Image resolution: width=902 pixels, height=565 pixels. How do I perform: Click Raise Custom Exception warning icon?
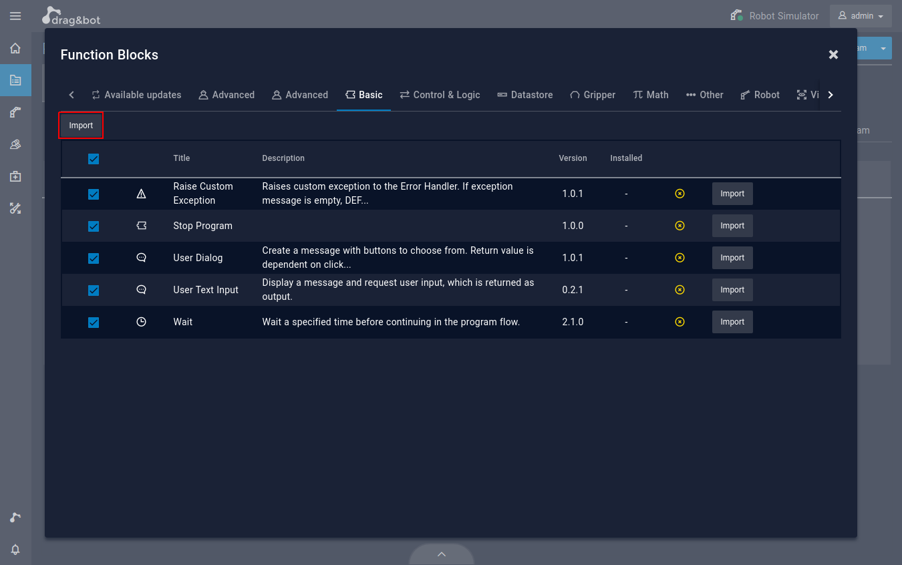[x=141, y=194]
